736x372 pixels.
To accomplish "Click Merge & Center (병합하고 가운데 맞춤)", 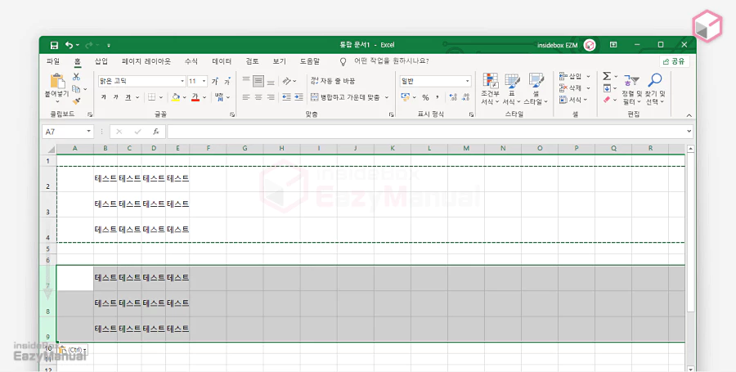I will 345,97.
